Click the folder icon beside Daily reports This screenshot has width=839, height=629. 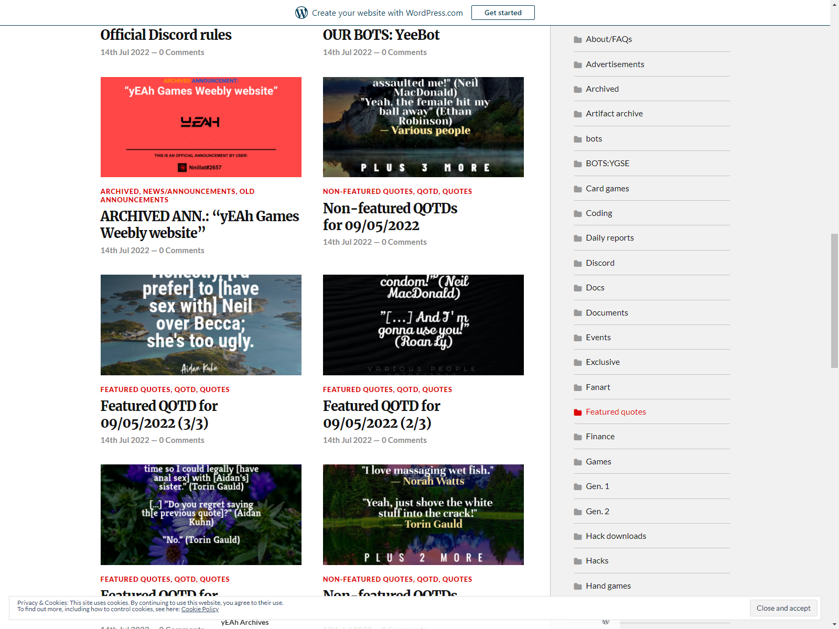578,238
